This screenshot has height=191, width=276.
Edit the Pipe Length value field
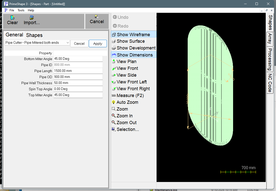[78, 71]
